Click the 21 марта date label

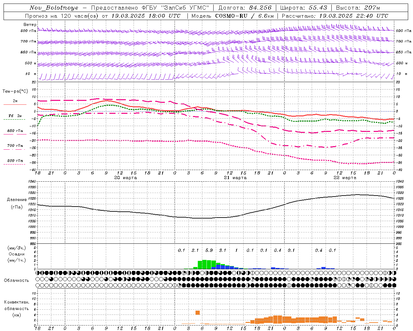[x=235, y=178]
